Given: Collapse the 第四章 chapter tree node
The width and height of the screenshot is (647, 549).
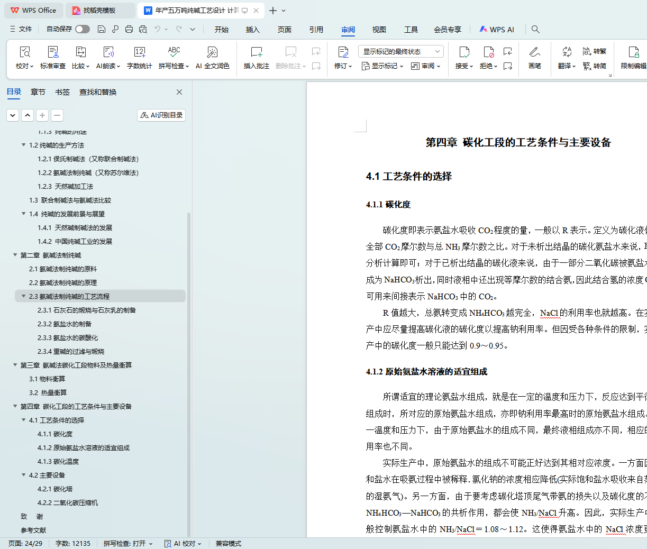Looking at the screenshot, I should 15,407.
